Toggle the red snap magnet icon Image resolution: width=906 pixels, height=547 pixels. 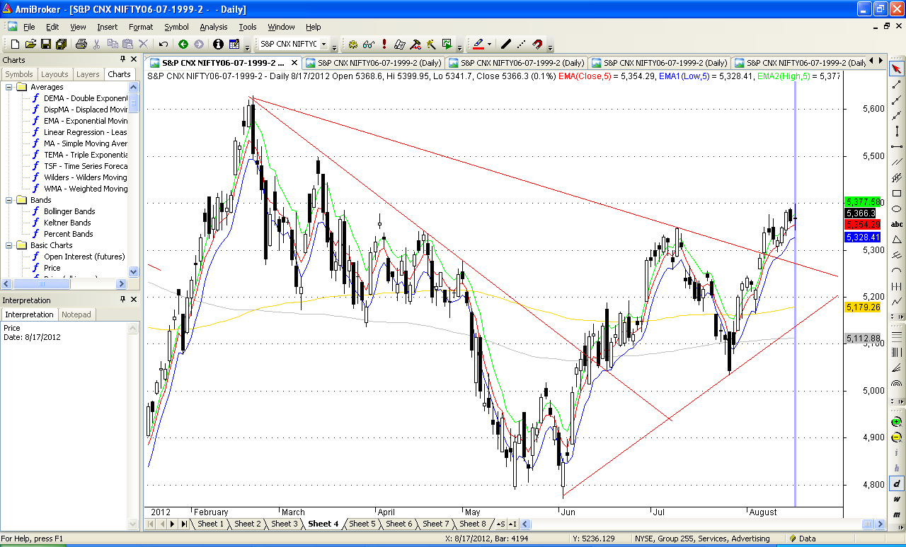pyautogui.click(x=537, y=44)
